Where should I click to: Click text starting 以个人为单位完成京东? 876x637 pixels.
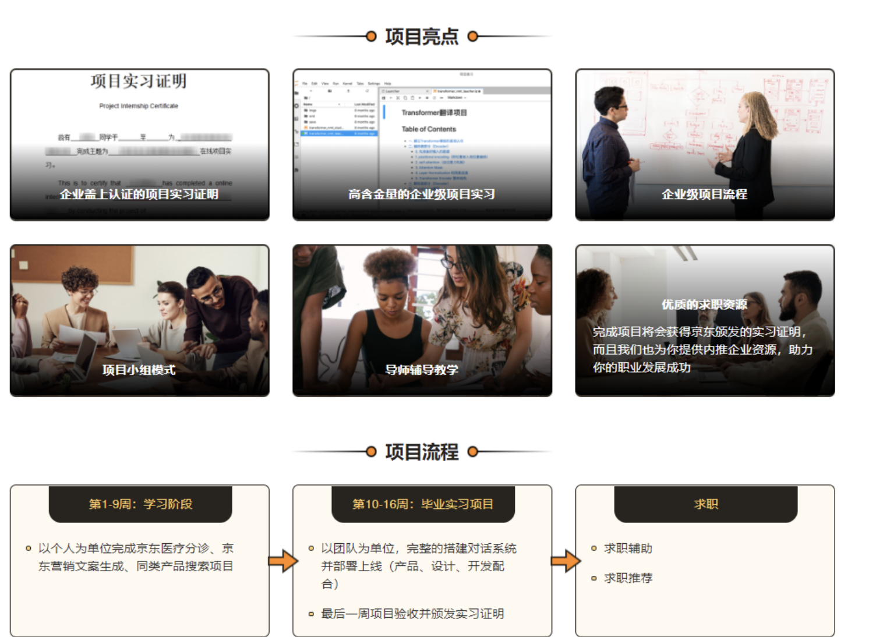point(136,557)
